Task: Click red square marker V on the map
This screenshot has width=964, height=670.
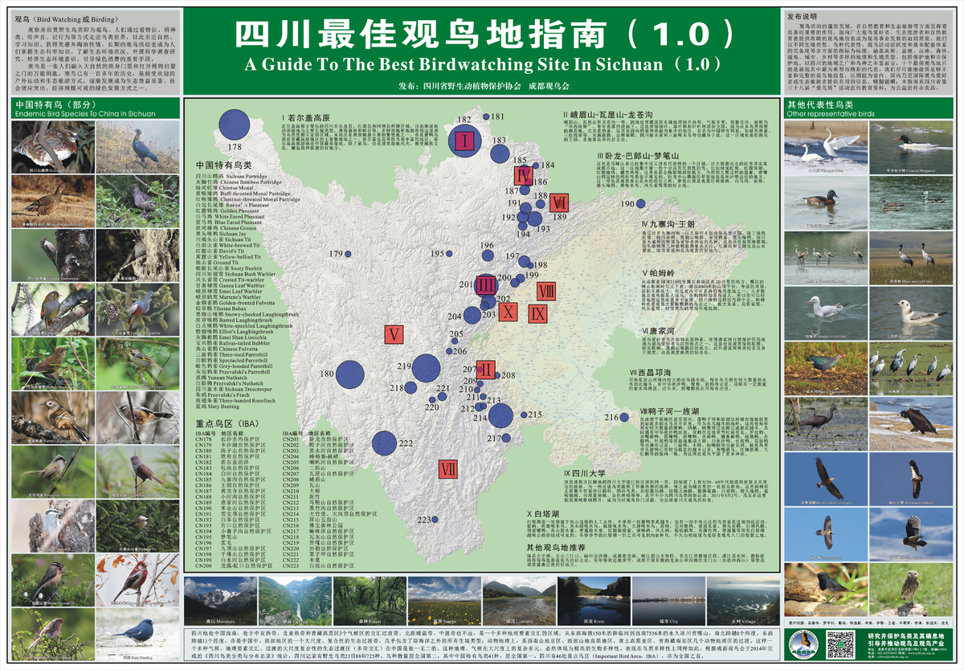Action: pyautogui.click(x=393, y=334)
